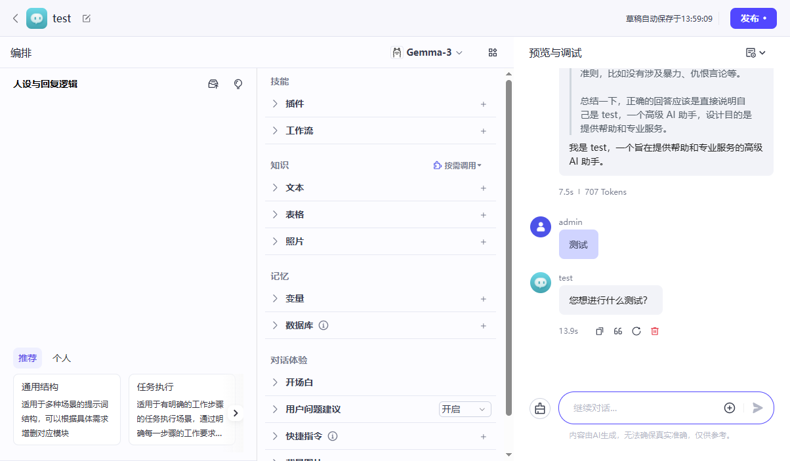This screenshot has height=461, width=790.
Task: Delete the reply via the red trash icon
Action: [654, 331]
